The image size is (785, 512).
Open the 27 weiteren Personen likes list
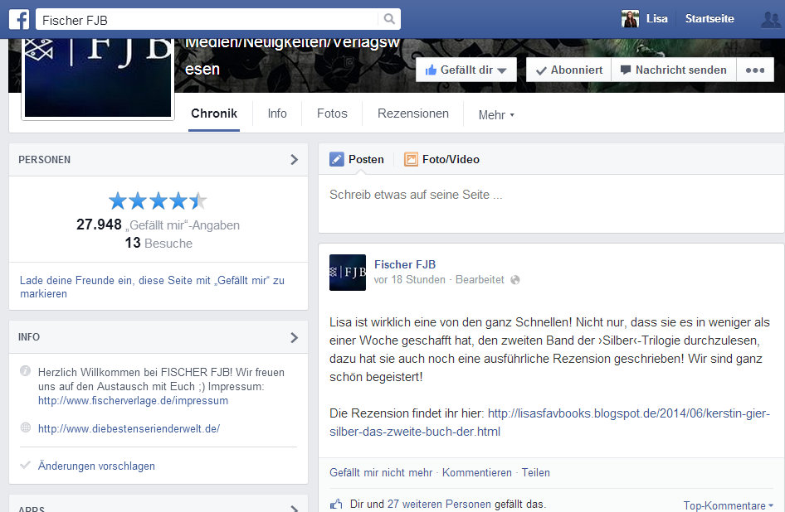[x=439, y=504]
